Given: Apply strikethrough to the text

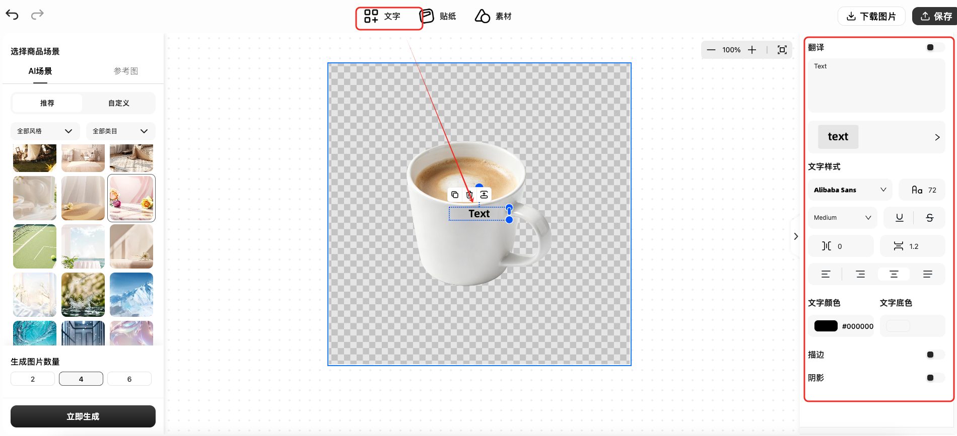Looking at the screenshot, I should (x=929, y=218).
